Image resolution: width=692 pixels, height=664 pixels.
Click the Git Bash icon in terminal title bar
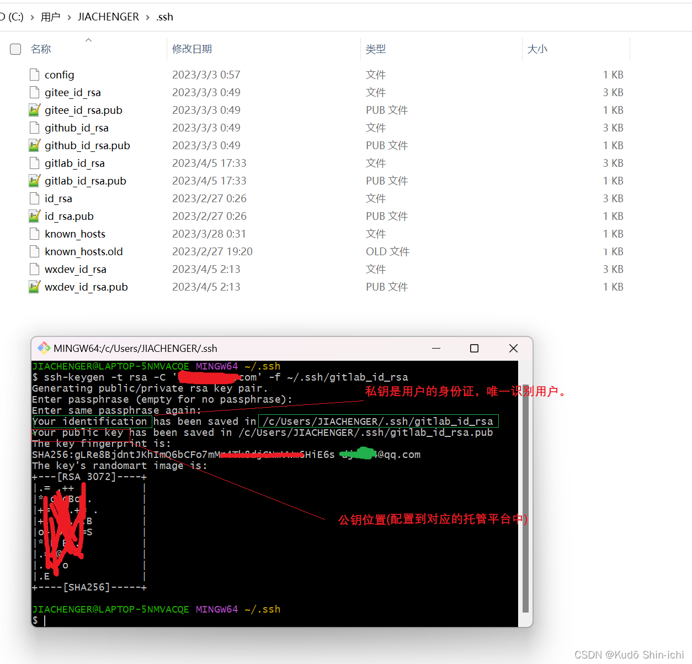pos(43,348)
